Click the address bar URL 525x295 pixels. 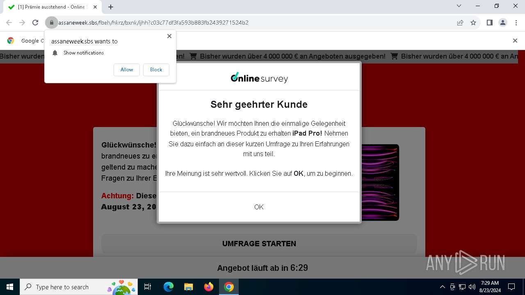[x=153, y=23]
